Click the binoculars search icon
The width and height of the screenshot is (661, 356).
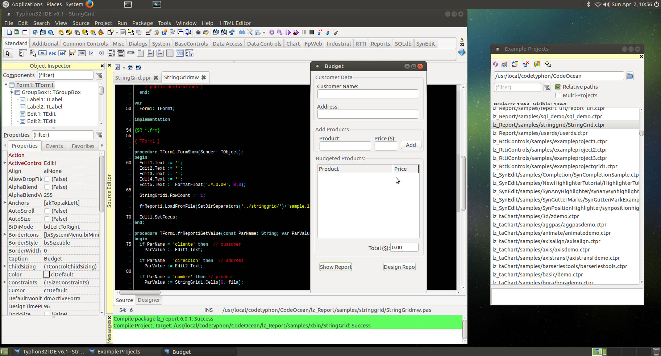(198, 32)
